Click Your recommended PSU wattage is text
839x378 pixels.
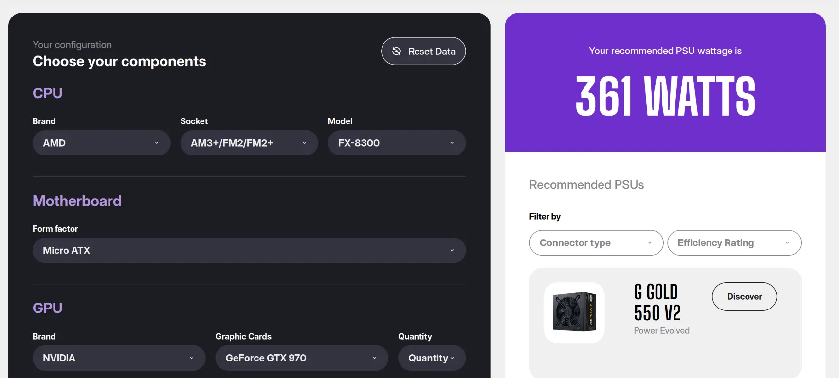[x=665, y=51]
